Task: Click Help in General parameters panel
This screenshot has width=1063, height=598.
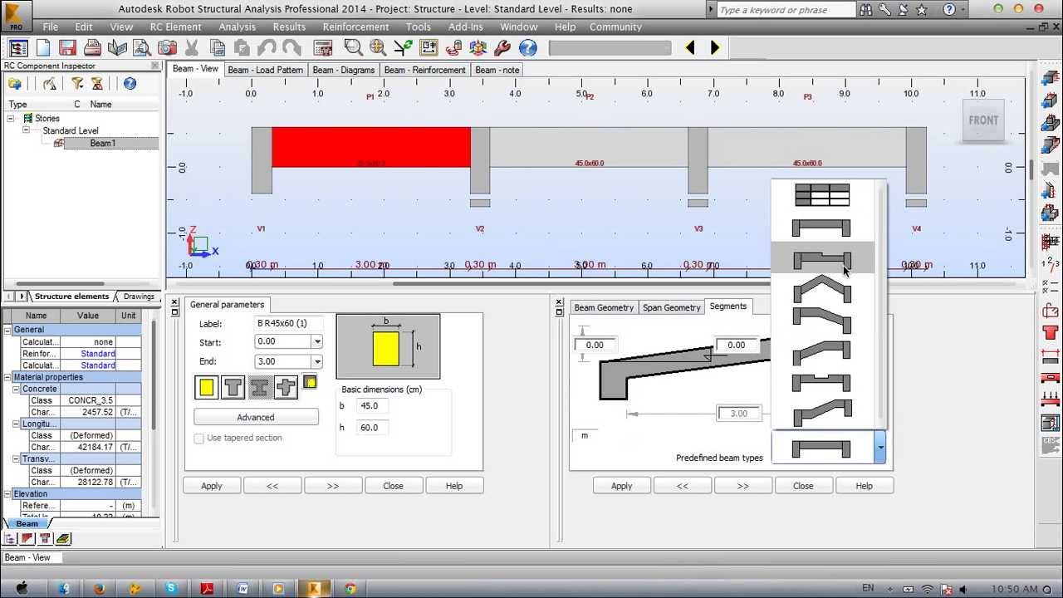Action: click(454, 486)
